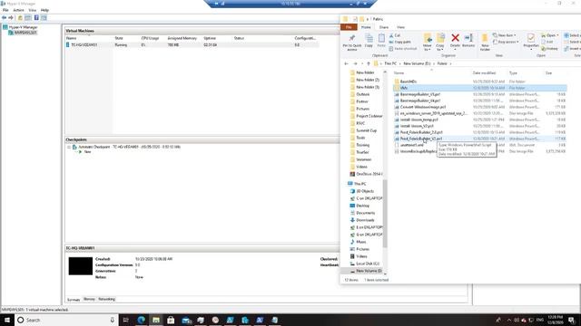The image size is (581, 326).
Task: Open the Easy access dropdown
Action: (x=506, y=43)
